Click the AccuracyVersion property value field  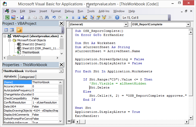pos(45,86)
